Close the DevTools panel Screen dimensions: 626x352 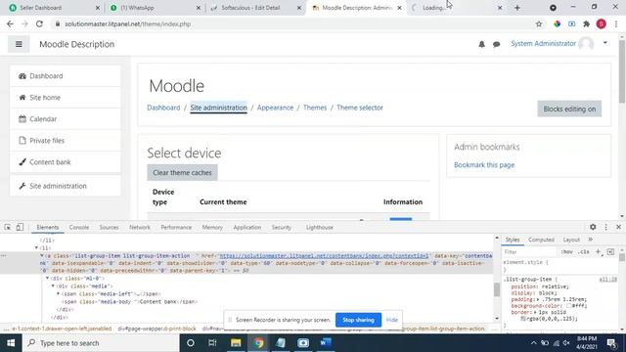619,227
